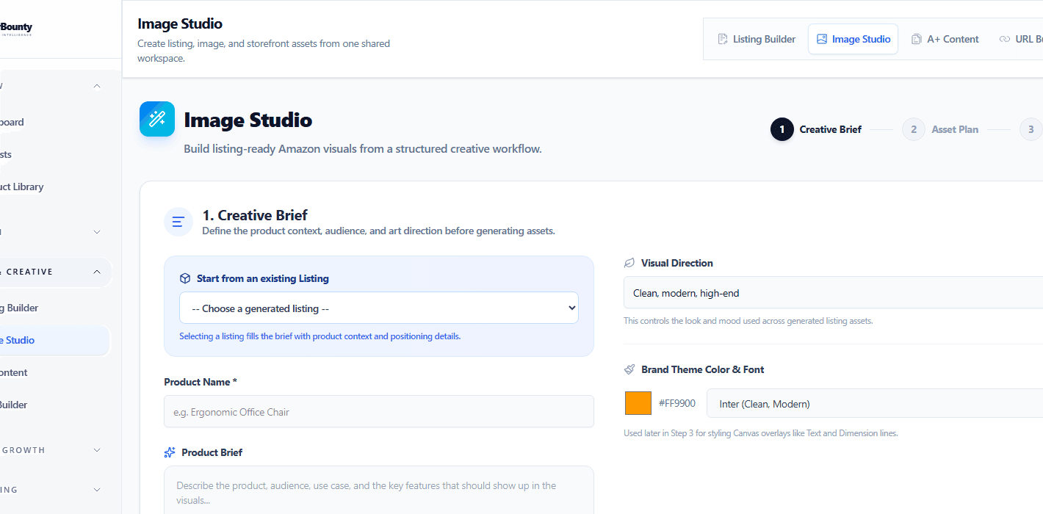Click the Product Name input field
This screenshot has height=514, width=1043.
pos(378,411)
